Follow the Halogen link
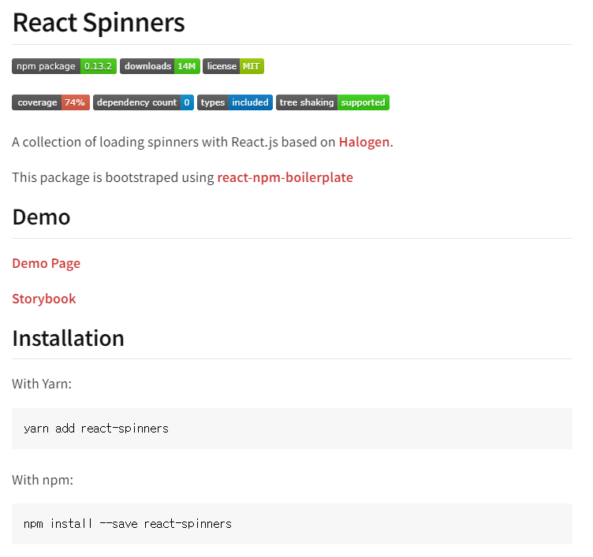The image size is (593, 557). pos(364,142)
